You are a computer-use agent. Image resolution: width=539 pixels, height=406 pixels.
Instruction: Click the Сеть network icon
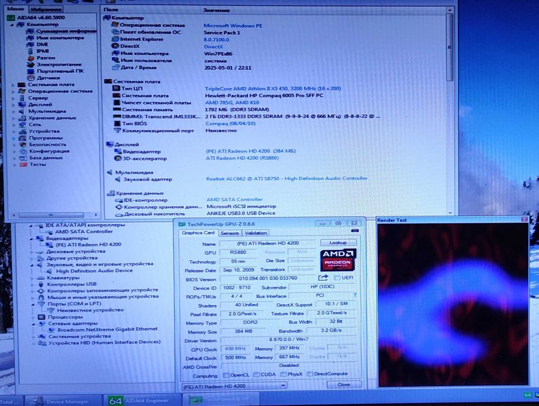coord(23,125)
